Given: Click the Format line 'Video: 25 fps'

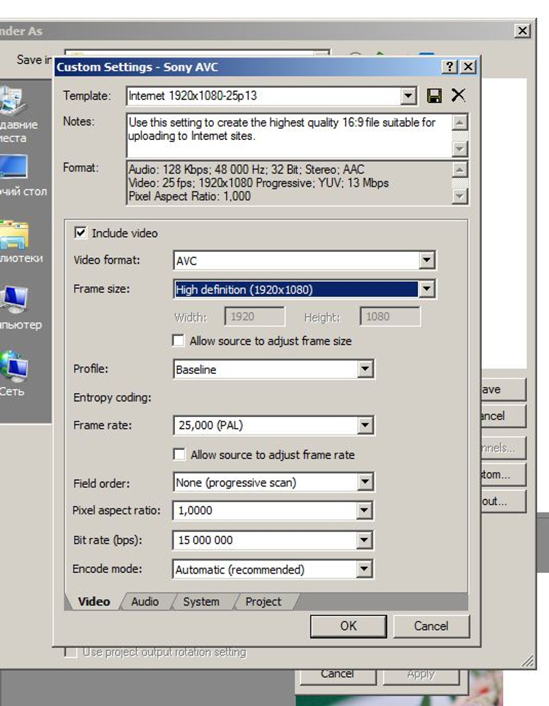Looking at the screenshot, I should coord(259,183).
